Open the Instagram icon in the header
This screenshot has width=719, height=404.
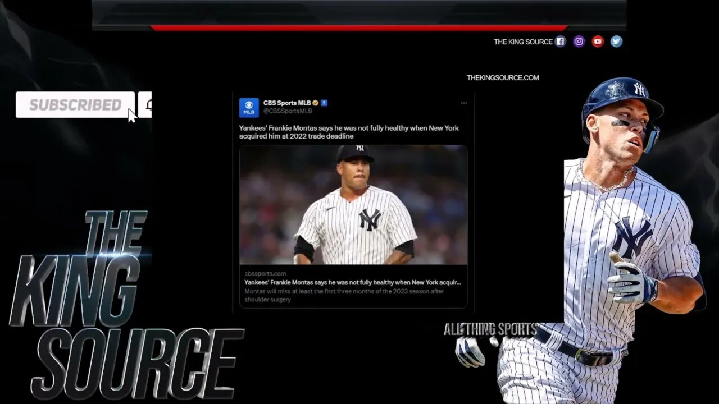point(579,42)
